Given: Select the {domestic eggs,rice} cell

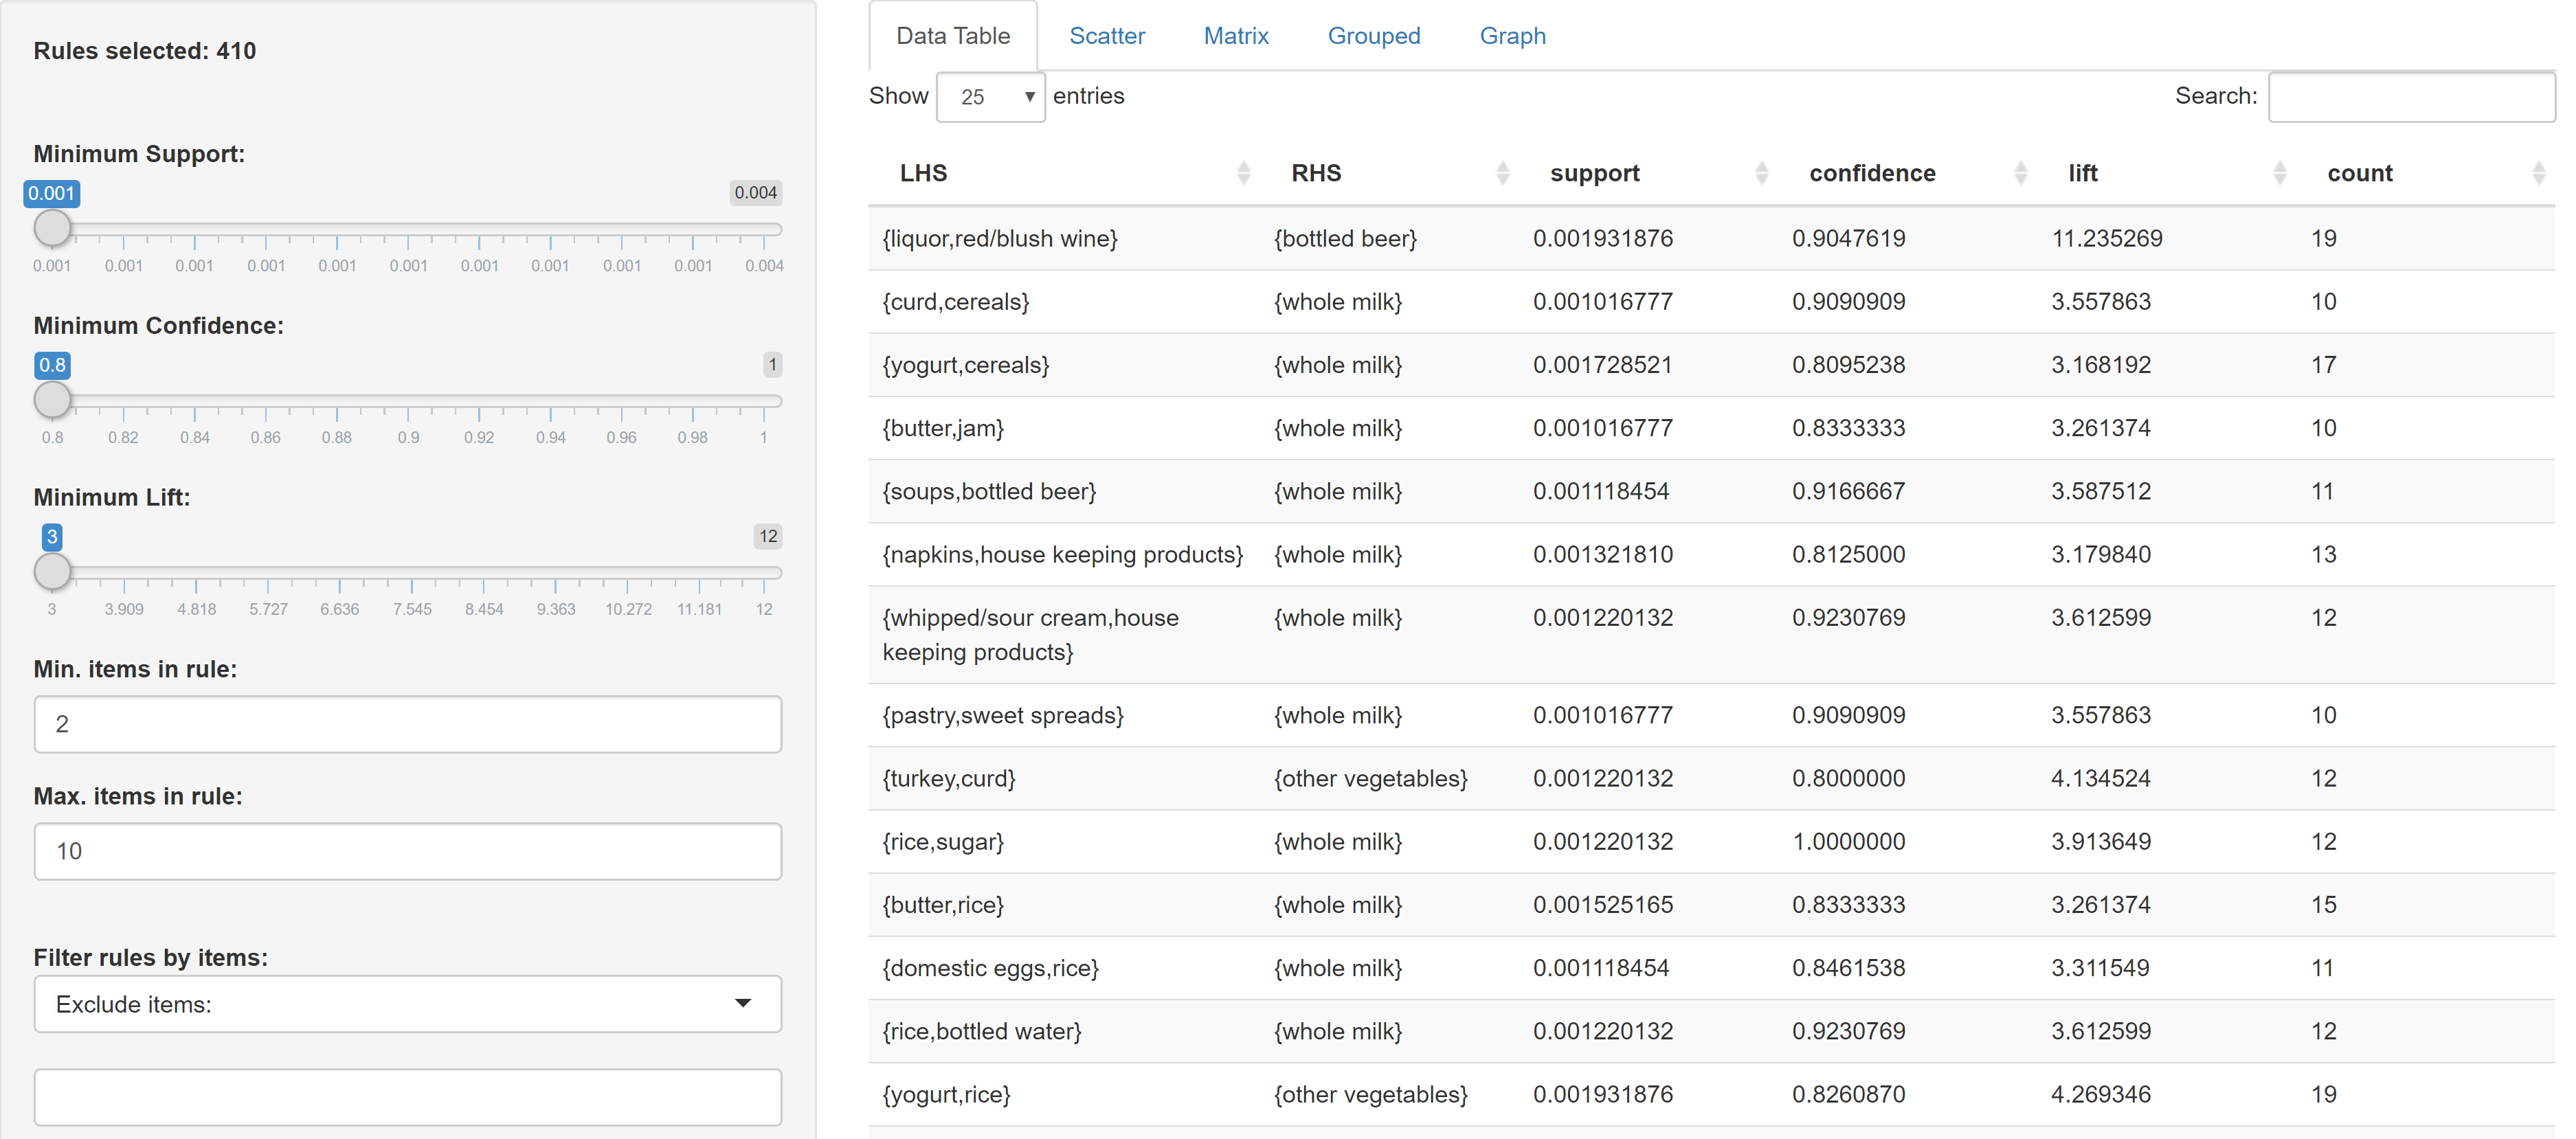Looking at the screenshot, I should [990, 967].
